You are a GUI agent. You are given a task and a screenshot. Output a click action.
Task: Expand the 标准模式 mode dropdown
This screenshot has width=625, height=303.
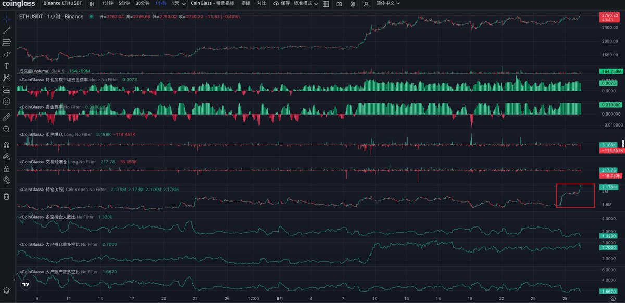(305, 3)
